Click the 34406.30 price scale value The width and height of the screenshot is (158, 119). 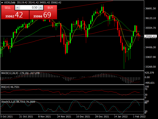[150, 47]
